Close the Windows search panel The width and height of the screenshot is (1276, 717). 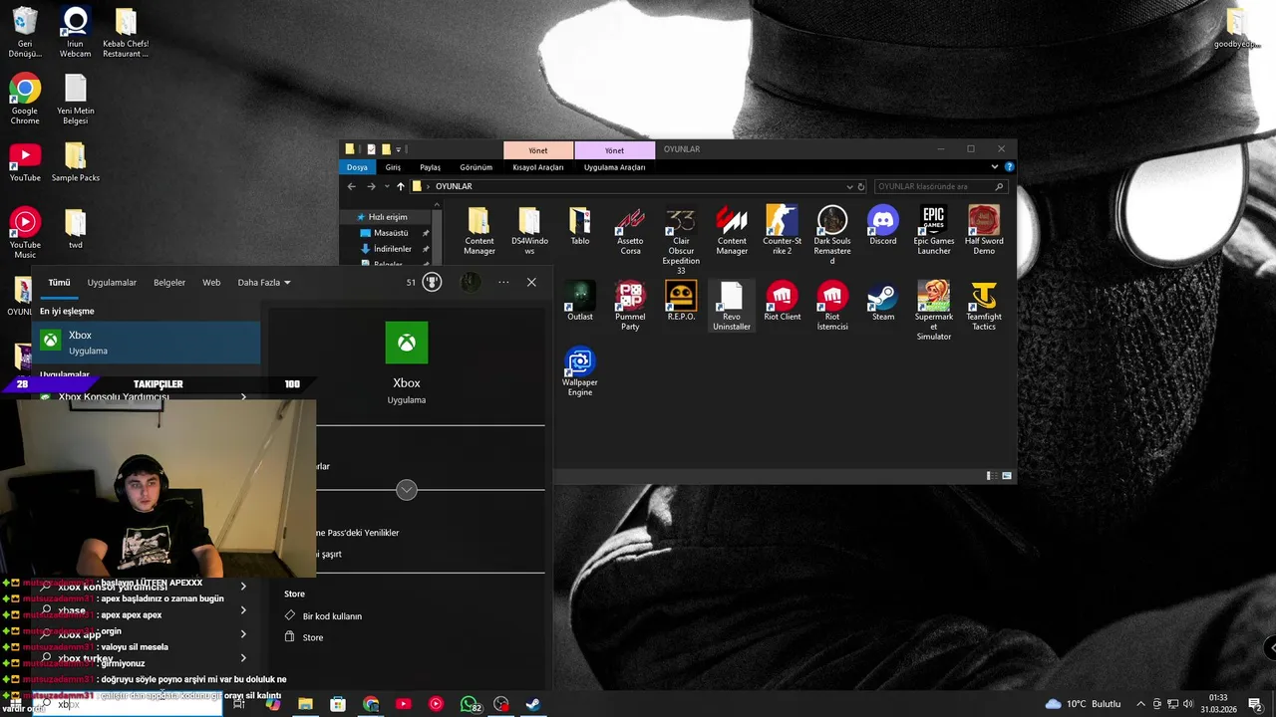tap(531, 282)
